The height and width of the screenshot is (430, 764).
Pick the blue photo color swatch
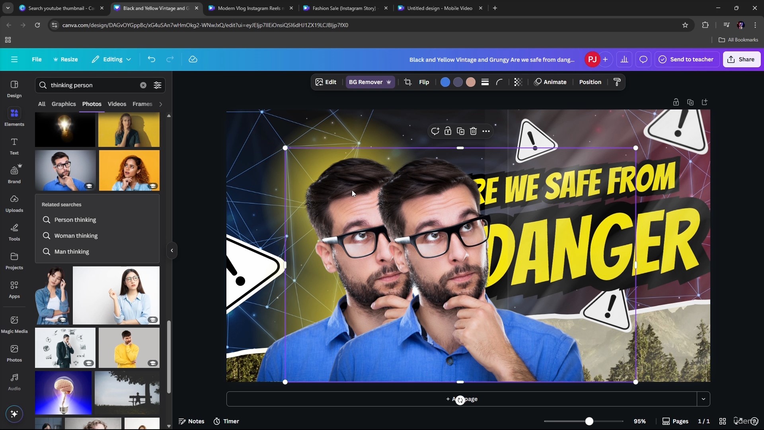(x=445, y=82)
